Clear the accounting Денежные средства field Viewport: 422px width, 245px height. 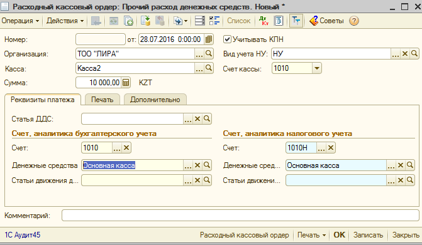197,165
